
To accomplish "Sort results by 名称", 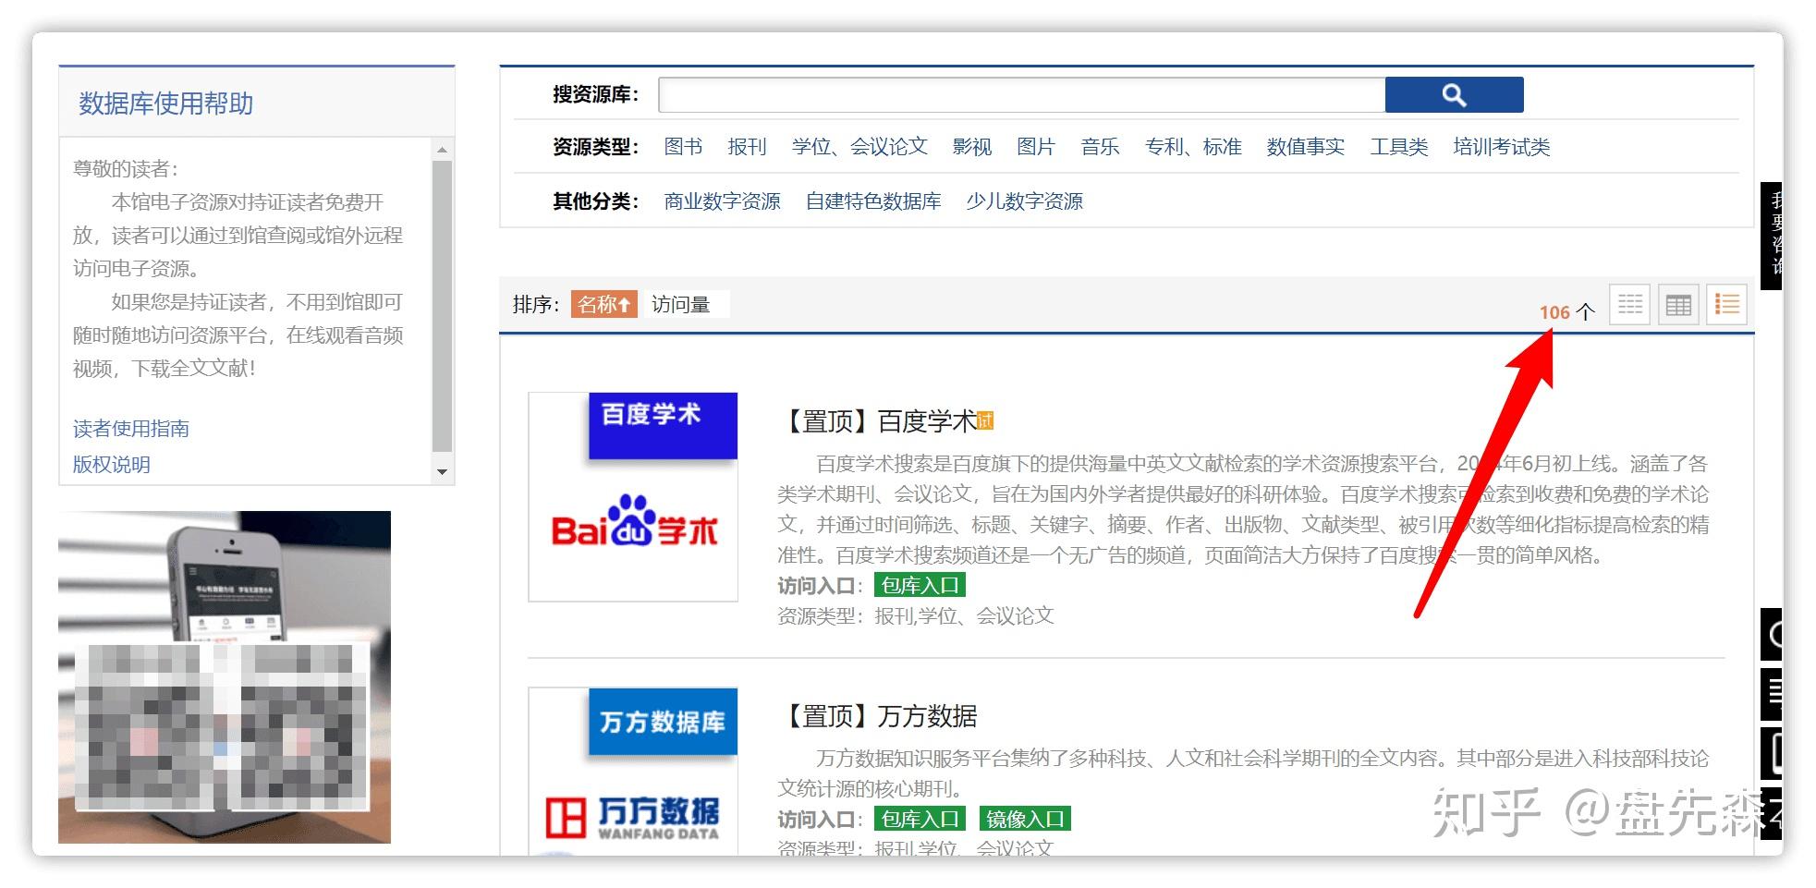I will pyautogui.click(x=603, y=304).
